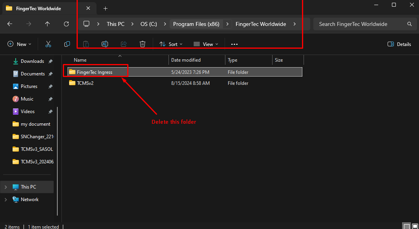Open the TCMSv3_SASOL sidebar folder

(x=33, y=149)
